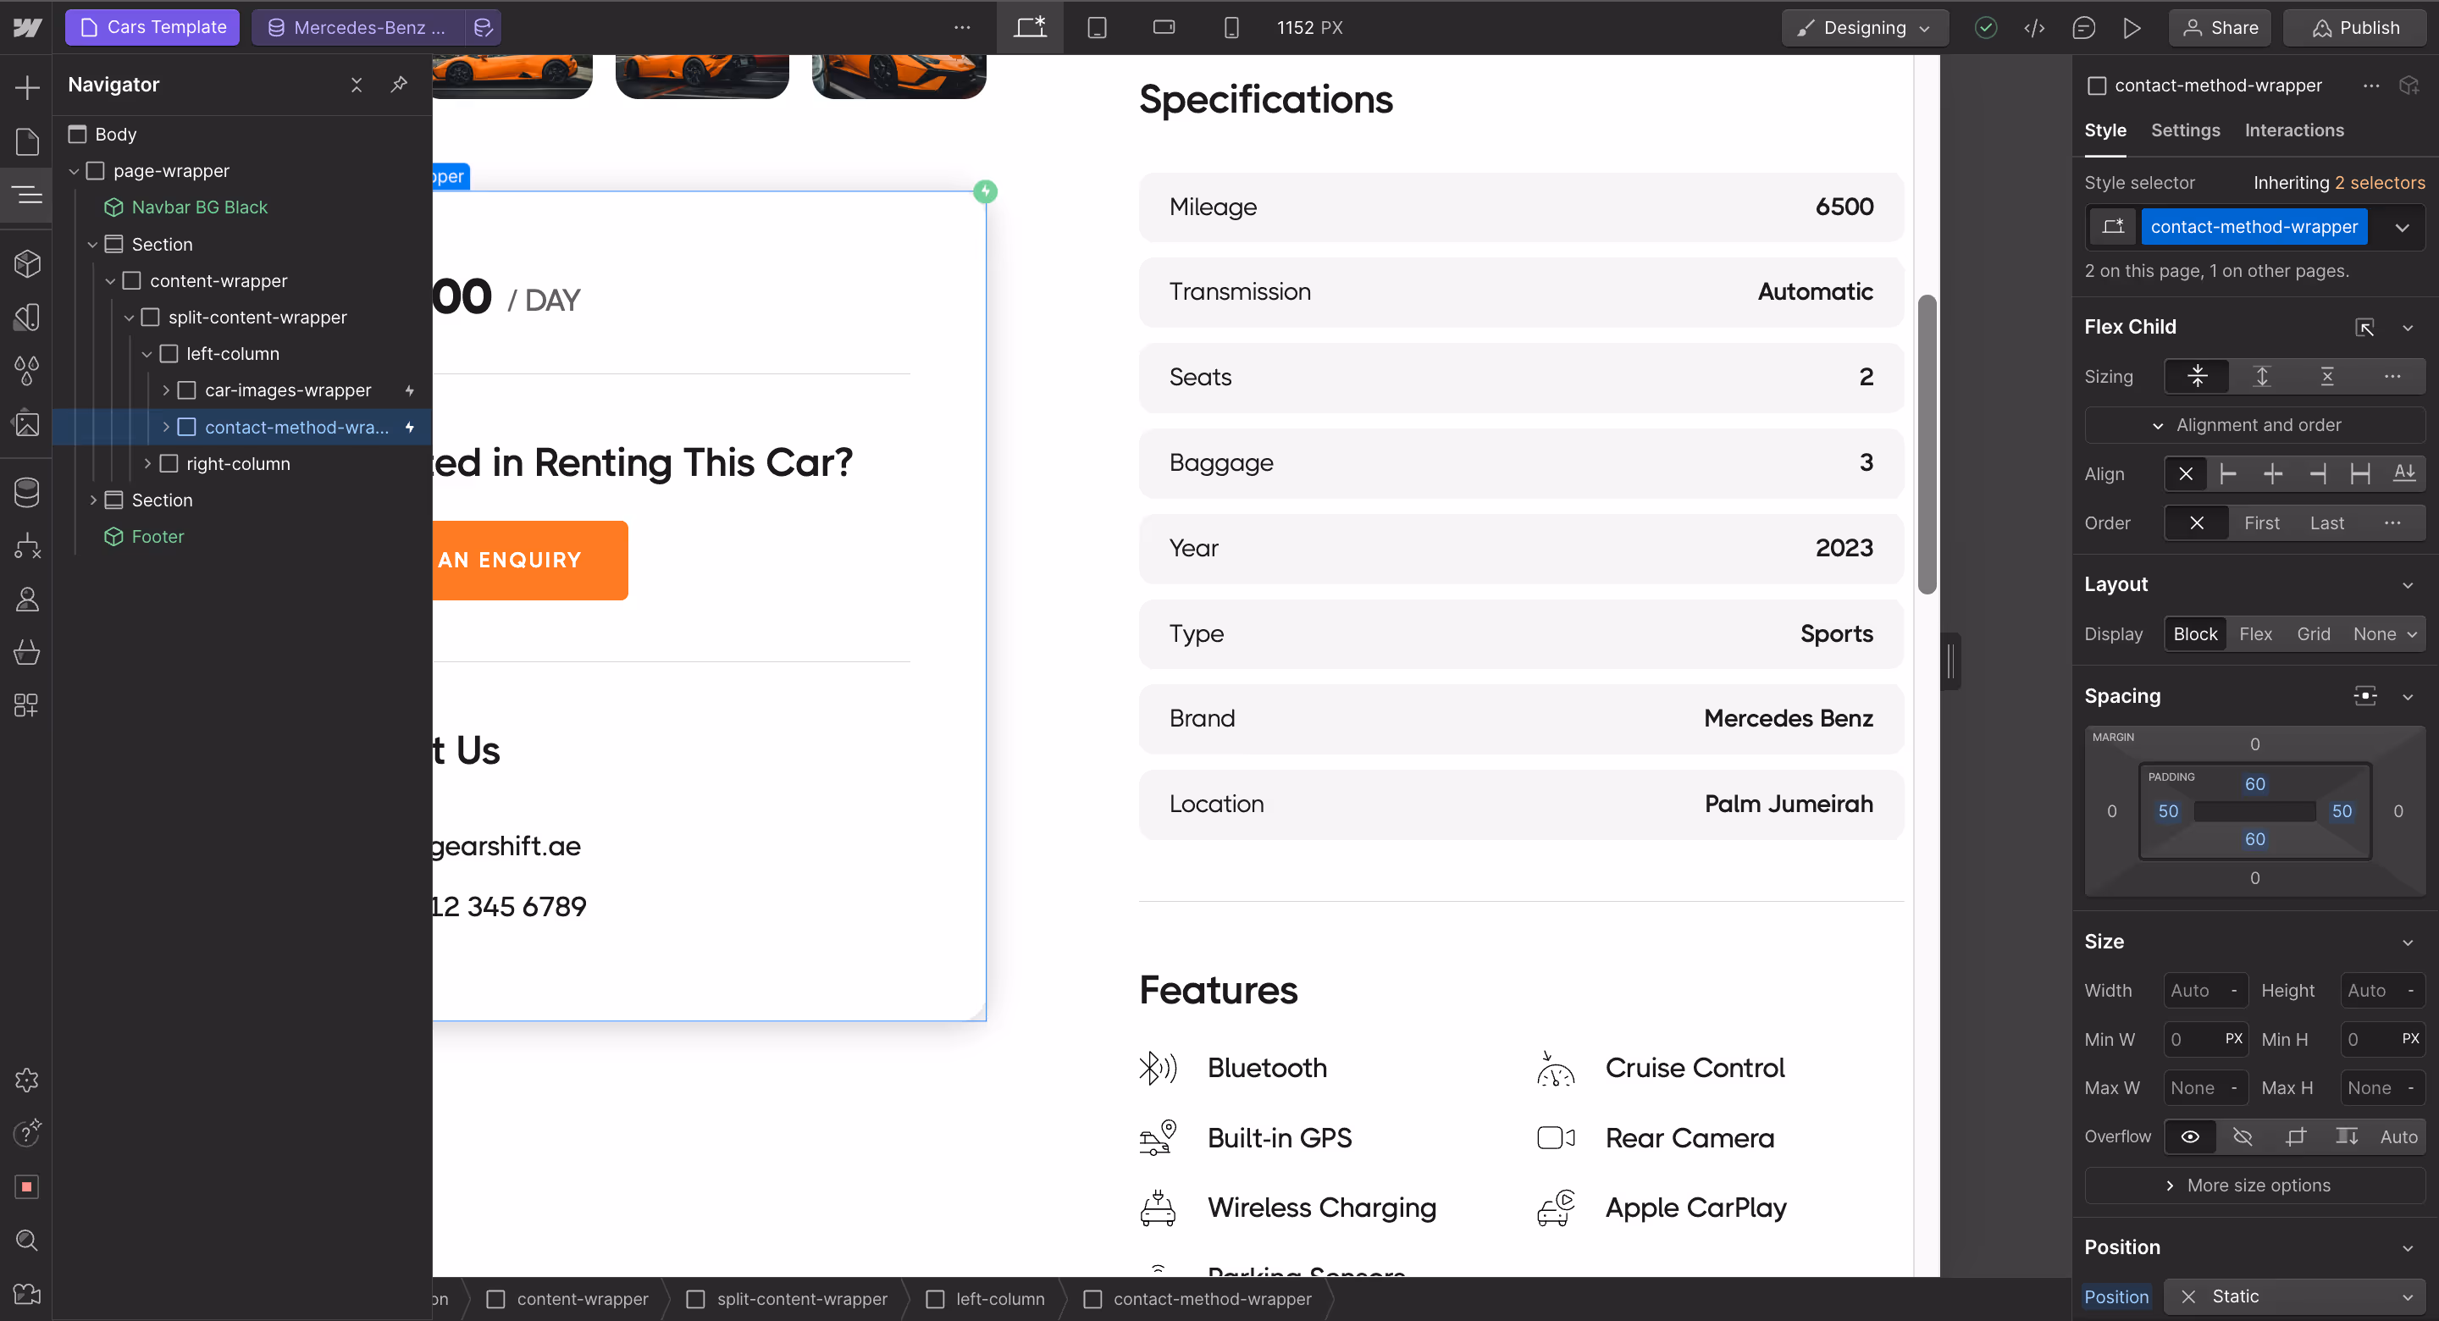
Task: Open the Add Elements panel
Action: 26,88
